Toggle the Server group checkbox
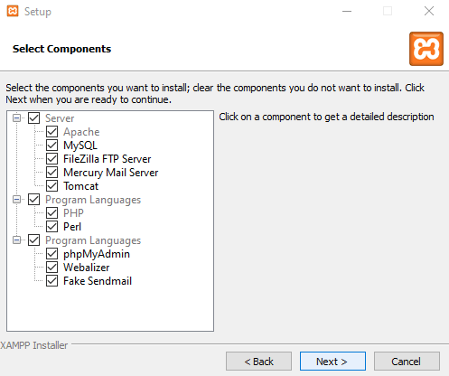Image resolution: width=449 pixels, height=376 pixels. (x=33, y=118)
